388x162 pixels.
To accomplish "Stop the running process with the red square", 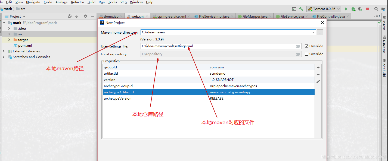I will tap(367, 9).
